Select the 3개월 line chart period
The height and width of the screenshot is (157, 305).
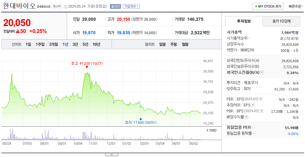point(54,44)
